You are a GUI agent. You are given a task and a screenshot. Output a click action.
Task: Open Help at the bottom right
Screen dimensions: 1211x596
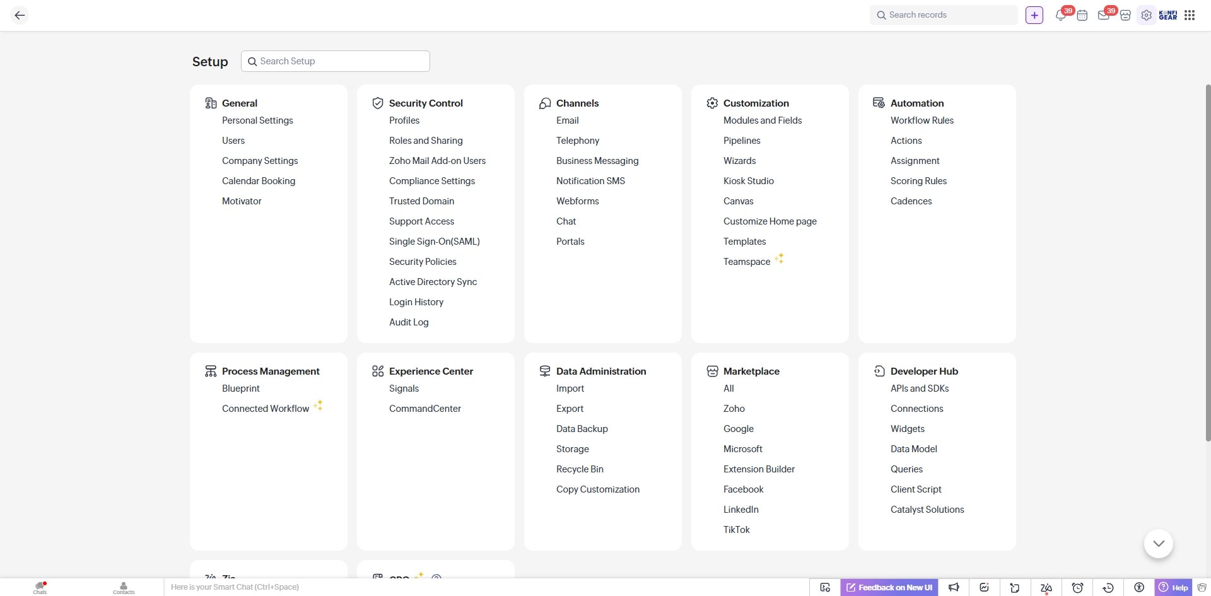tap(1174, 587)
